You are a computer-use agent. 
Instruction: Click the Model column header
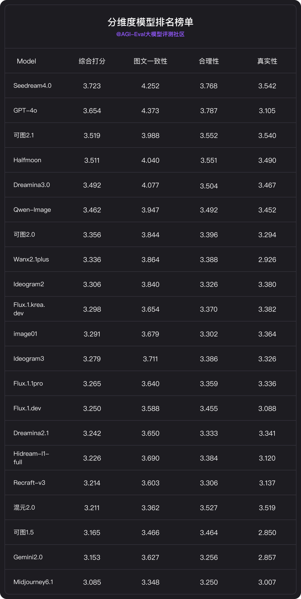tap(26, 61)
